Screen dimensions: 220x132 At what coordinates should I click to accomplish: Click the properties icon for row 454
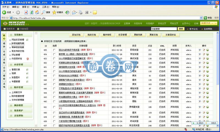200,54
